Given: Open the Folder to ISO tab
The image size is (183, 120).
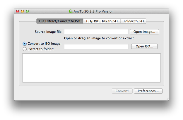Looking at the screenshot, I should (134, 21).
